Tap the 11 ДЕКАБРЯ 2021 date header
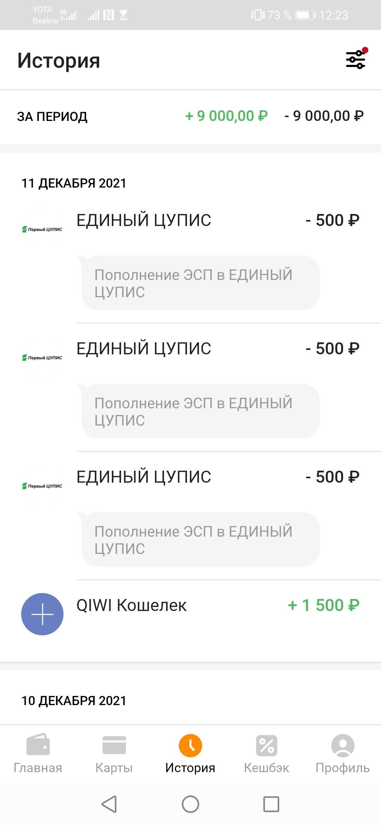Screen dimensions: 381x825 click(74, 183)
